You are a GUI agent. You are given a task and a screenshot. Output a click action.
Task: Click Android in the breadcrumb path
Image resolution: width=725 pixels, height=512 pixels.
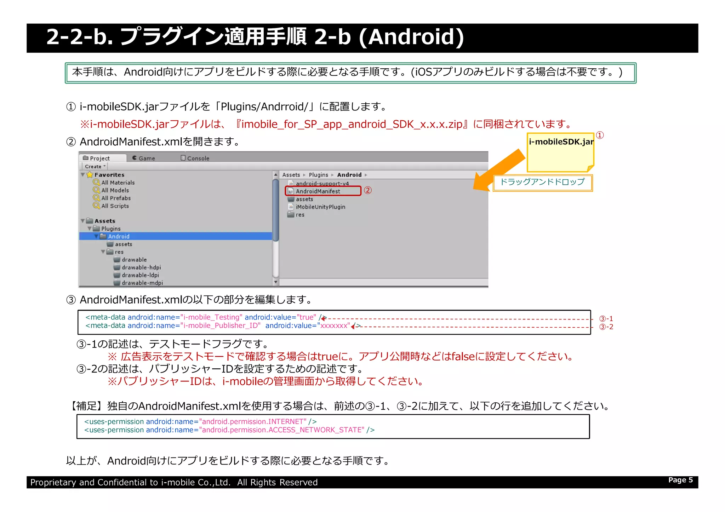coord(349,175)
